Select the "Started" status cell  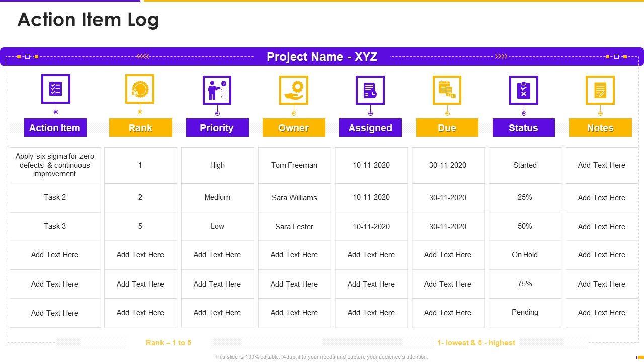pos(525,165)
